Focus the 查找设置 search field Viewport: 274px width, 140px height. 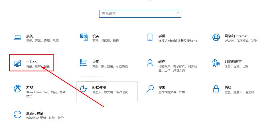pyautogui.click(x=140, y=14)
